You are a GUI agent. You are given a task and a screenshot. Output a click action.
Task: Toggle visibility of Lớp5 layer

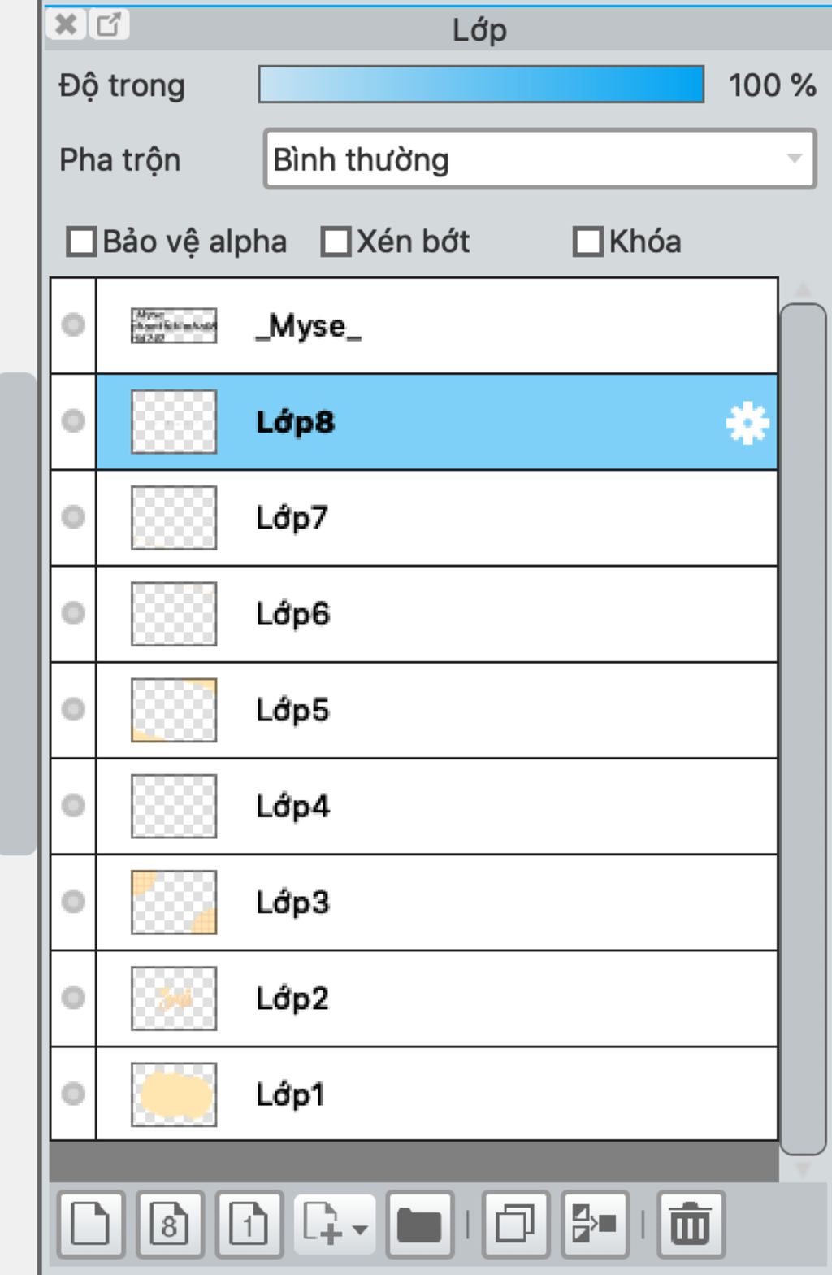73,710
